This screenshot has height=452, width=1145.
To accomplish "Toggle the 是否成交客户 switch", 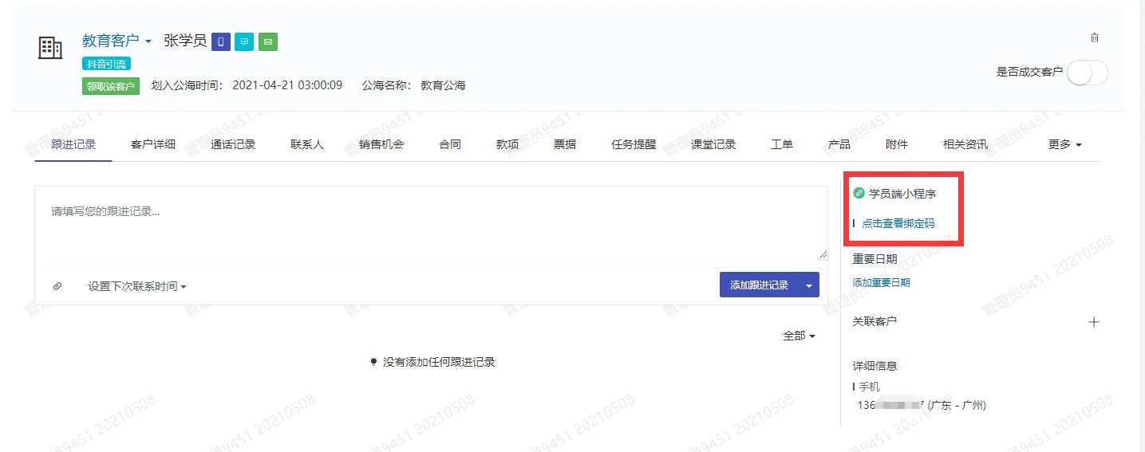I will (1087, 72).
